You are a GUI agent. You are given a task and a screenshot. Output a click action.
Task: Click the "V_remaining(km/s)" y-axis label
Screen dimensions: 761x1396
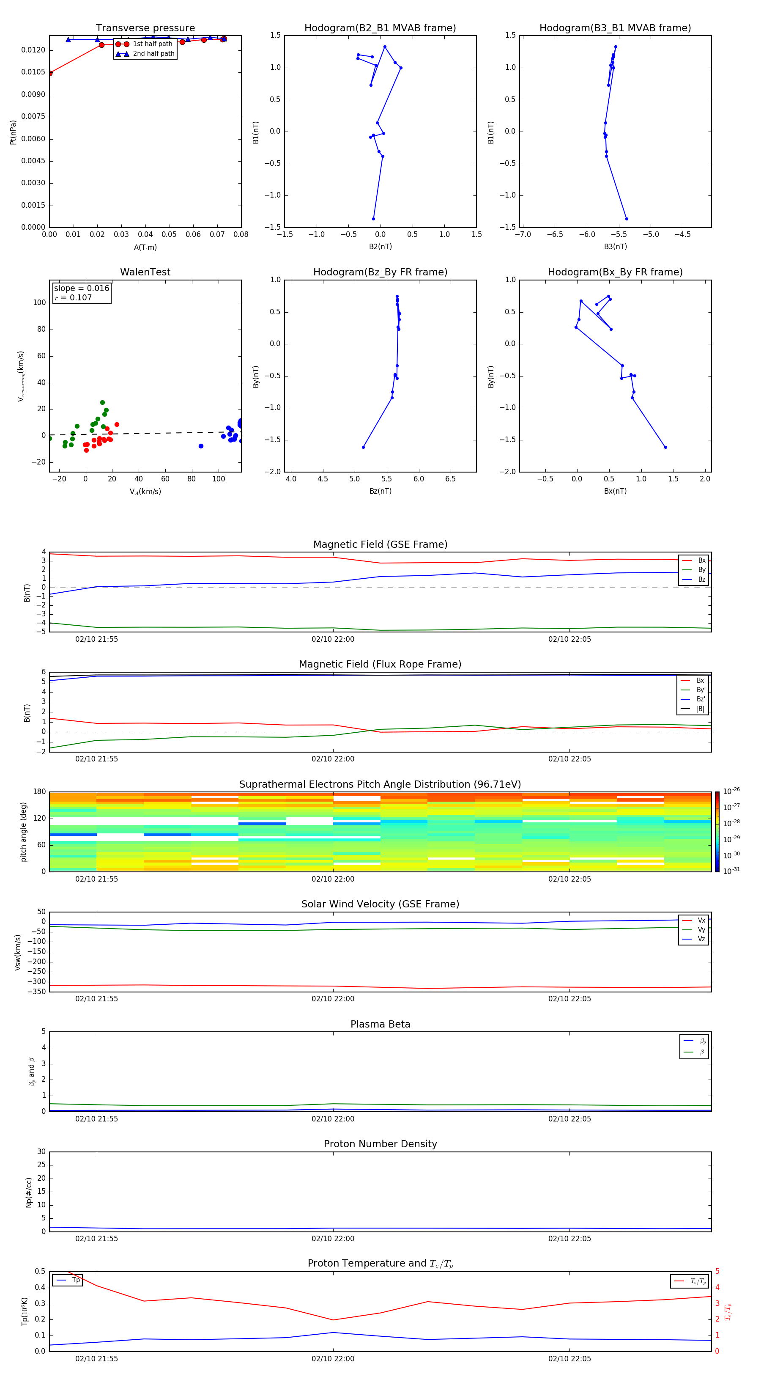click(x=21, y=376)
